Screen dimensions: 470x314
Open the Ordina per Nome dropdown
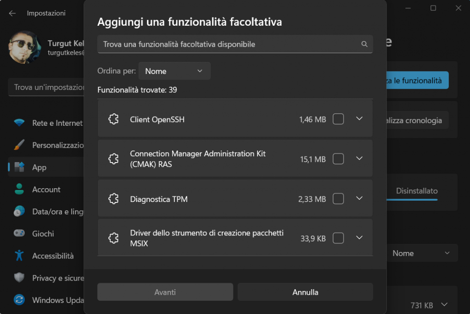(x=174, y=71)
